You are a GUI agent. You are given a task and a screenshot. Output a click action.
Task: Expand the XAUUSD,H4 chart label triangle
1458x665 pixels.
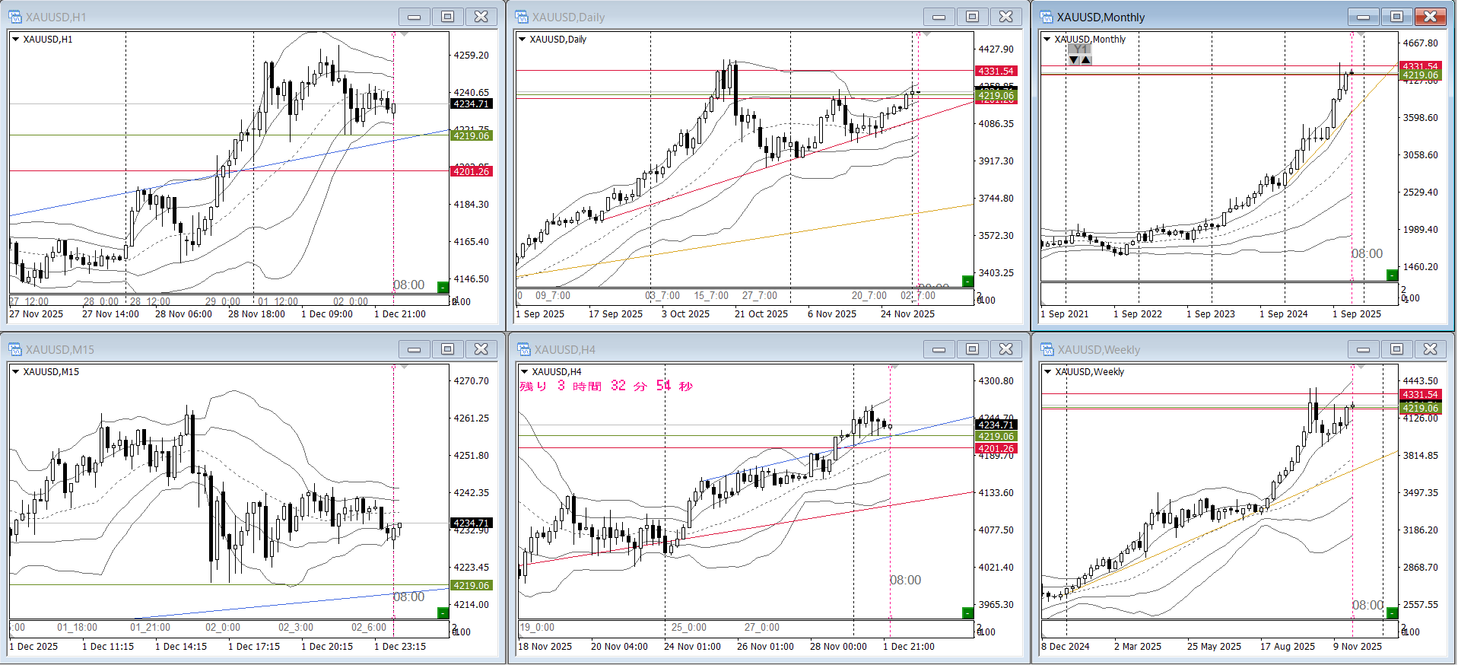coord(523,372)
